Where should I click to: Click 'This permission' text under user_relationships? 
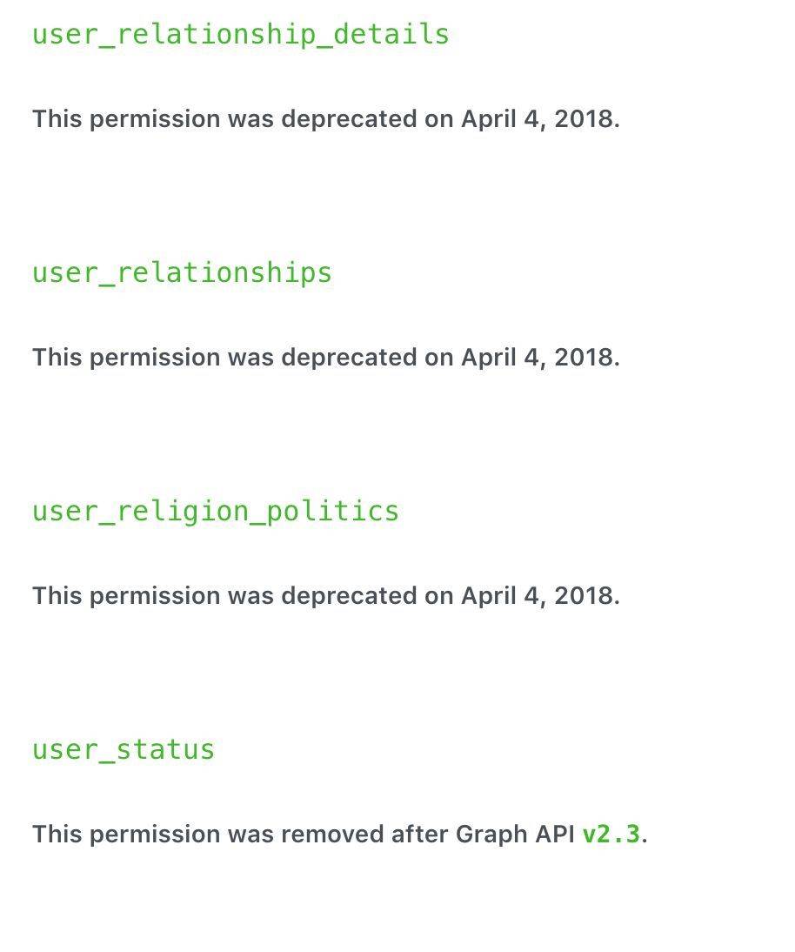tap(126, 358)
